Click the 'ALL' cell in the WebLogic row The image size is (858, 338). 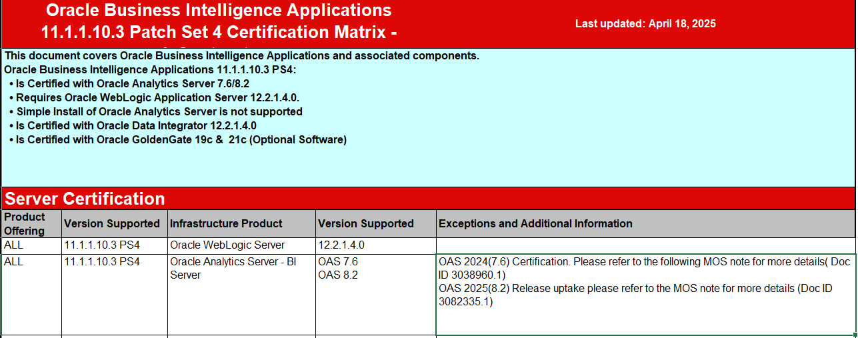point(31,245)
